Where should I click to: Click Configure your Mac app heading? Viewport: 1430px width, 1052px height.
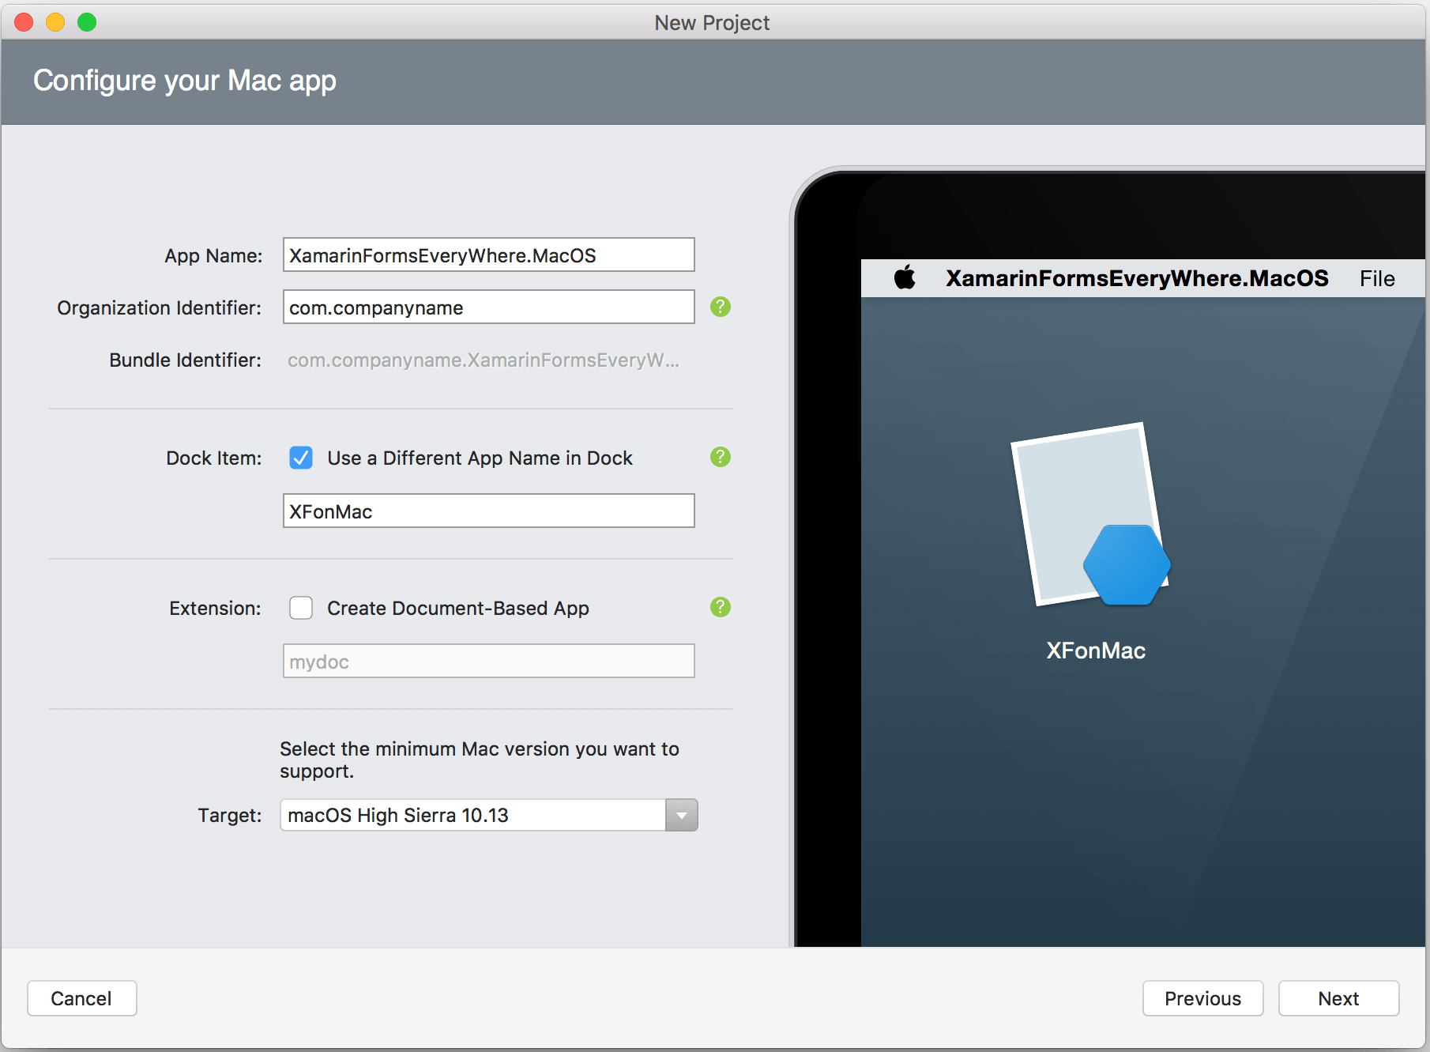185,81
